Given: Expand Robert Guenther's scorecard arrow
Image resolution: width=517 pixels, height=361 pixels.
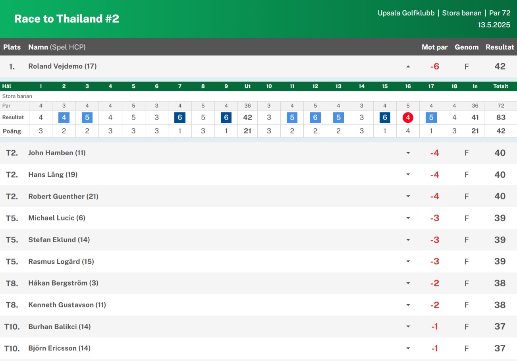Looking at the screenshot, I should [408, 196].
